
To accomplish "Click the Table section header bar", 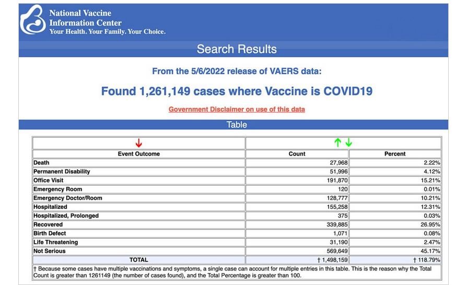I will pyautogui.click(x=237, y=125).
